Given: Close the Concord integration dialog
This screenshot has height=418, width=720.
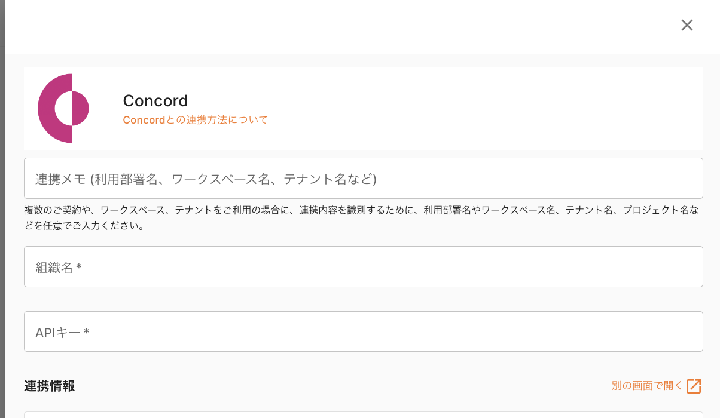Looking at the screenshot, I should pos(687,25).
